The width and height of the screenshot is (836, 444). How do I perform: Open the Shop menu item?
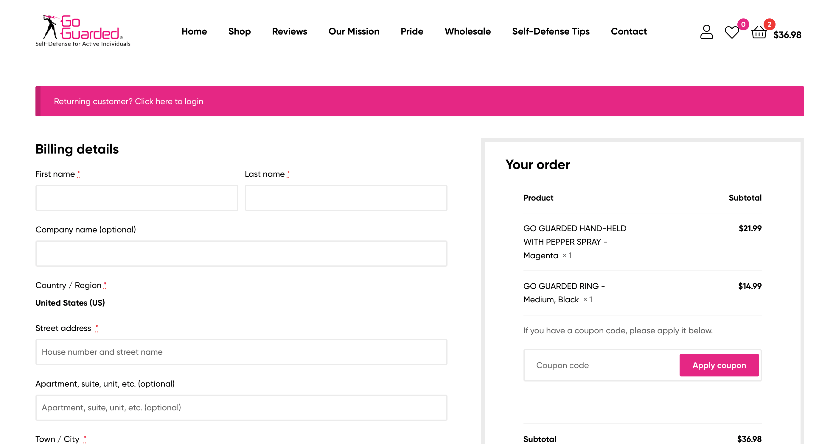pyautogui.click(x=239, y=32)
